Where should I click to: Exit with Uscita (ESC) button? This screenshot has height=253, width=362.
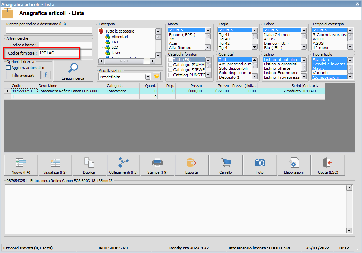tap(328, 165)
